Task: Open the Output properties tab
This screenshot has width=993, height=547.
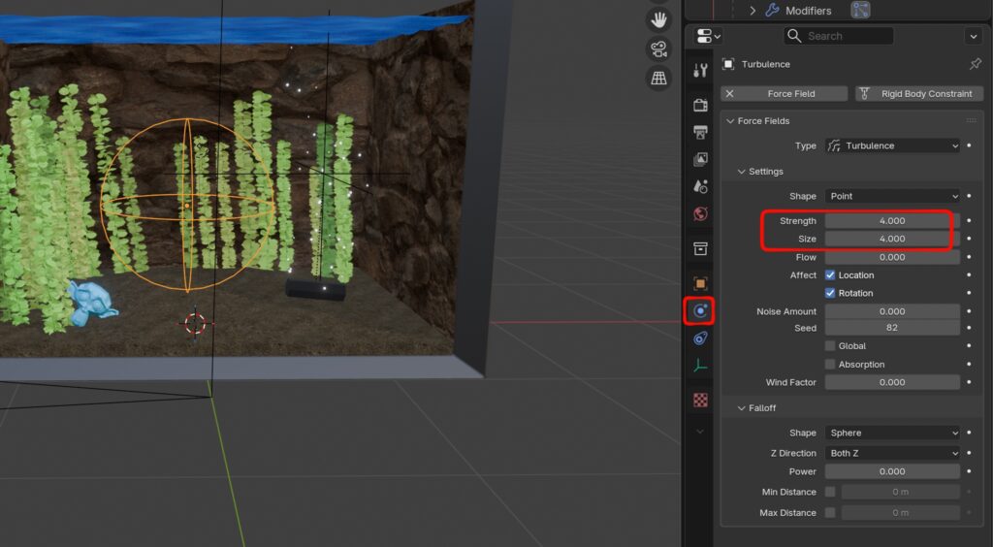Action: coord(700,132)
